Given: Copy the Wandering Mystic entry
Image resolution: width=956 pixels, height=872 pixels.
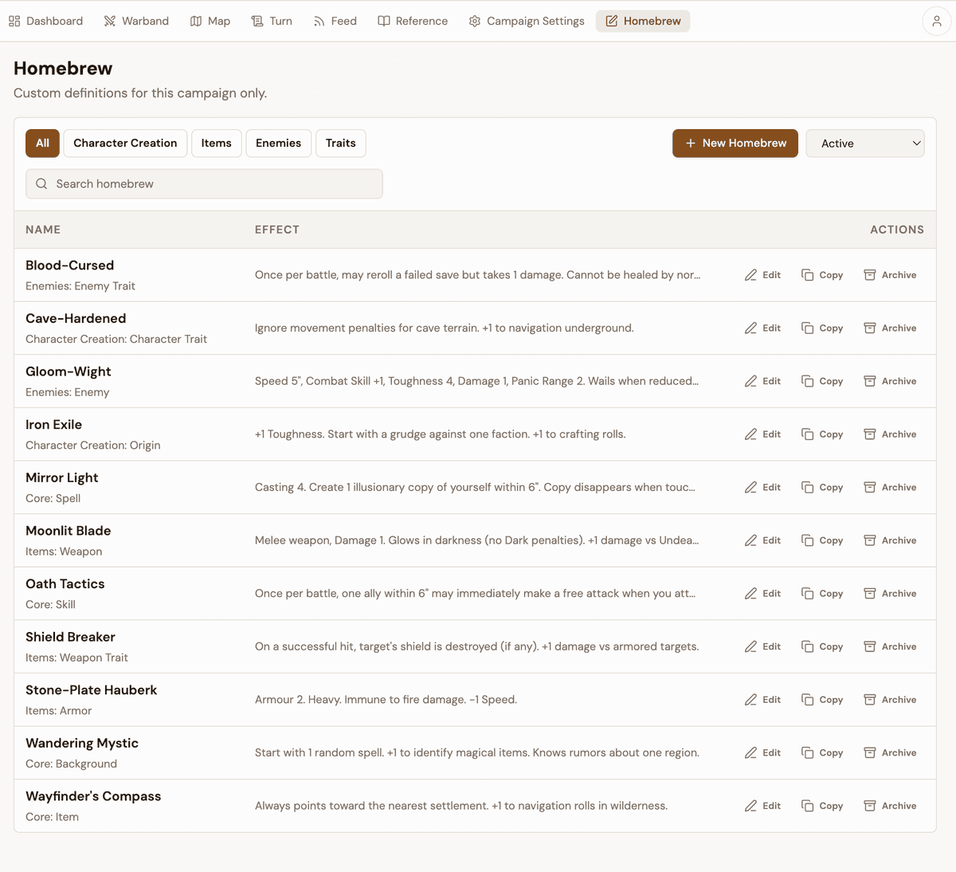Looking at the screenshot, I should coord(822,752).
